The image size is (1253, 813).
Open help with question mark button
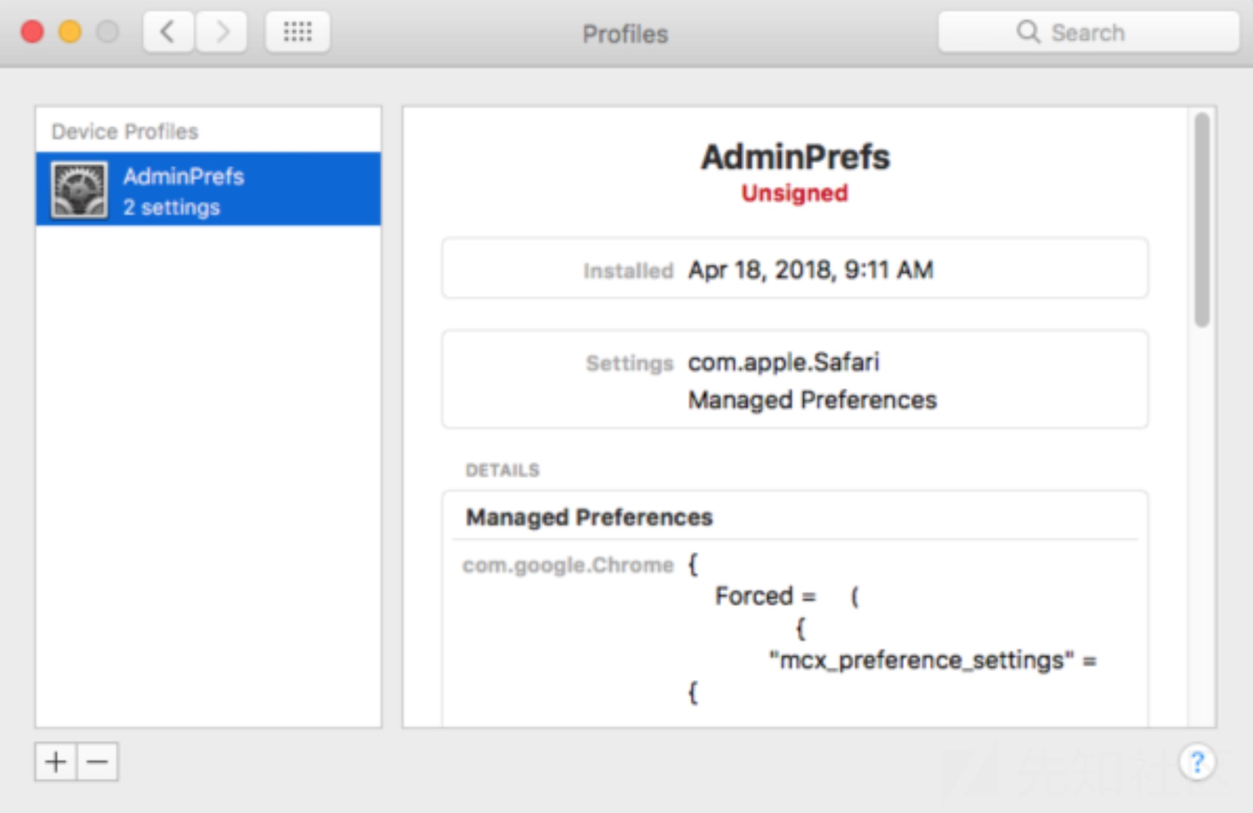[1197, 762]
